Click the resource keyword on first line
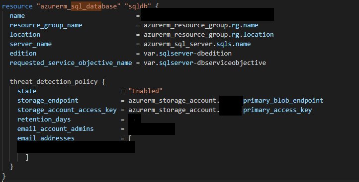Screen dimensions: 359x182 pyautogui.click(x=17, y=6)
